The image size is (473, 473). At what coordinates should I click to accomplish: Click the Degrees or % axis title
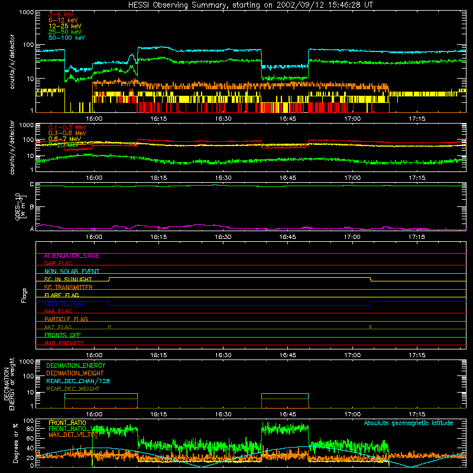pyautogui.click(x=16, y=443)
